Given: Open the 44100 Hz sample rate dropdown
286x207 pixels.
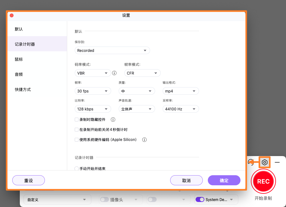Looking at the screenshot, I should (x=181, y=108).
